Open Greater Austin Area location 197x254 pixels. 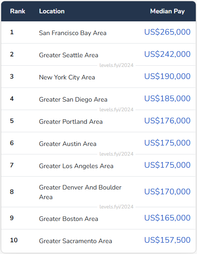(x=68, y=144)
